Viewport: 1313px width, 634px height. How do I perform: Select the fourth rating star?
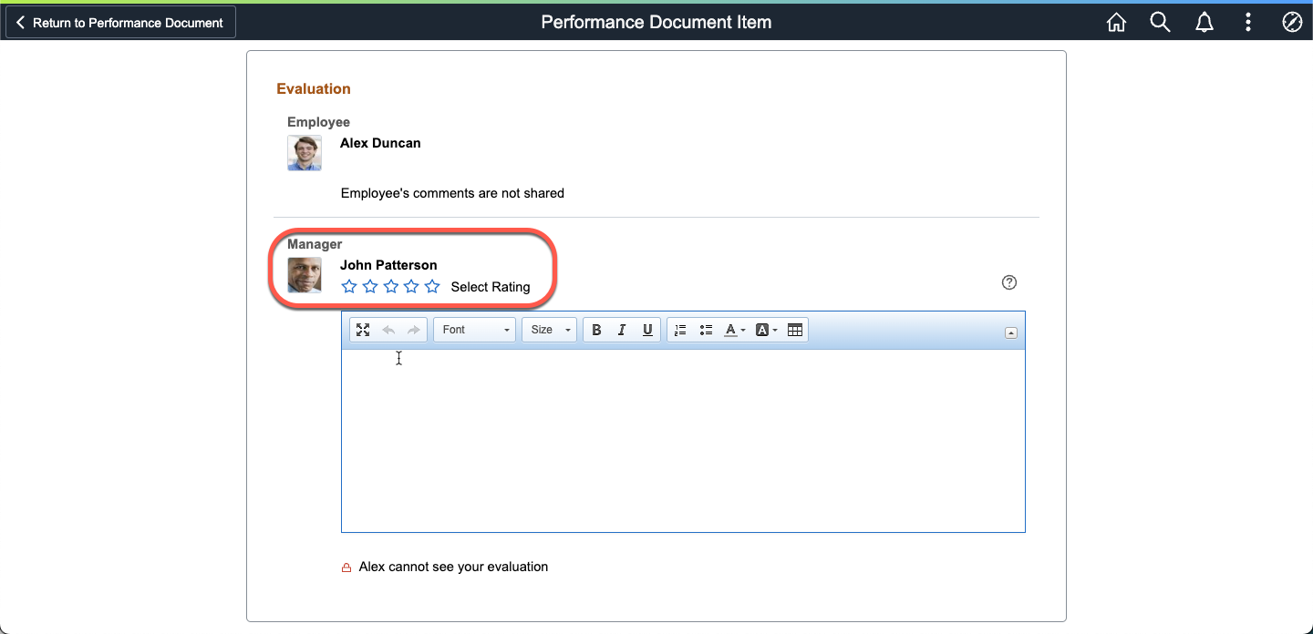[411, 286]
